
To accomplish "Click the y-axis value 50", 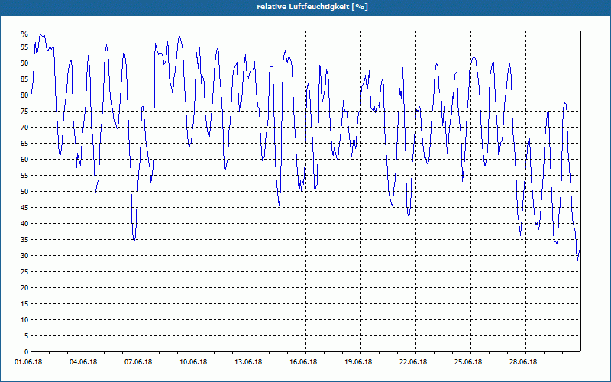I will coord(24,192).
